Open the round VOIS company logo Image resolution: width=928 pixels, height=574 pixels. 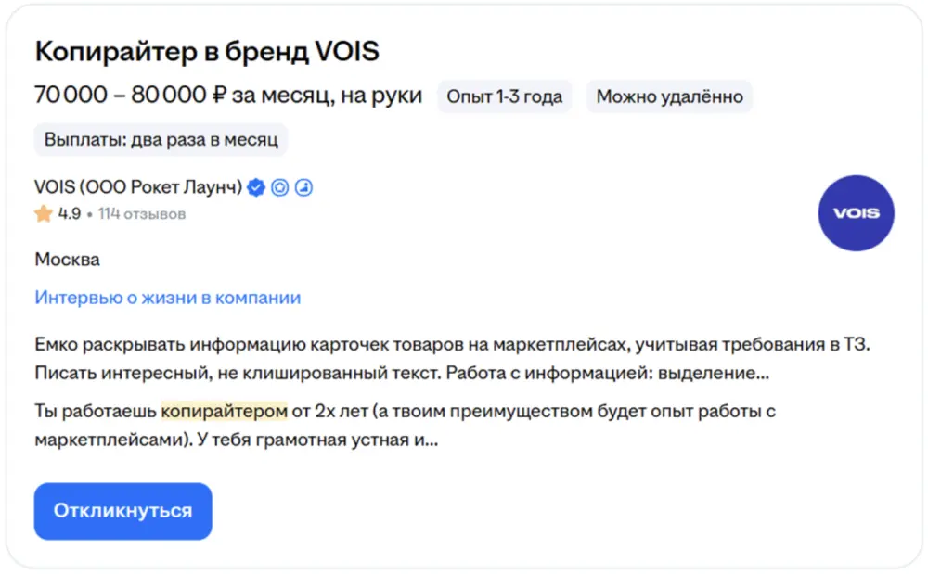click(x=856, y=213)
